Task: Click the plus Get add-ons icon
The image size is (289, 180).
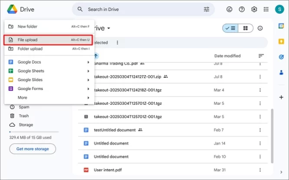Action: click(x=281, y=97)
